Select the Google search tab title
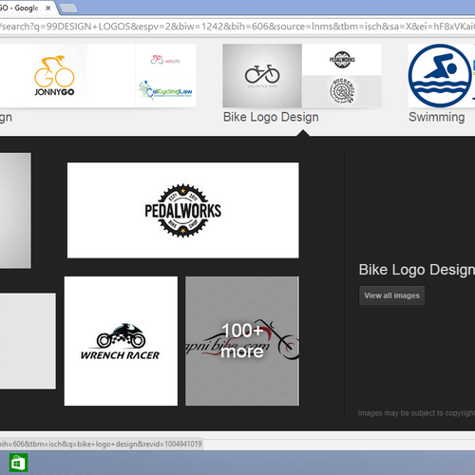The image size is (475, 475). tap(19, 9)
